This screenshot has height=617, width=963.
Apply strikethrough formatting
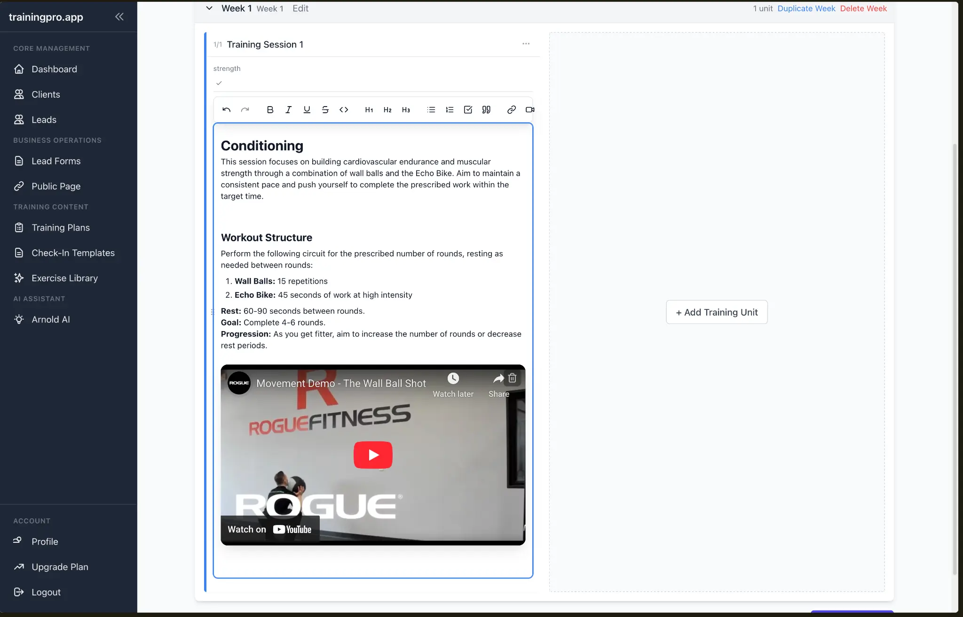click(x=325, y=110)
